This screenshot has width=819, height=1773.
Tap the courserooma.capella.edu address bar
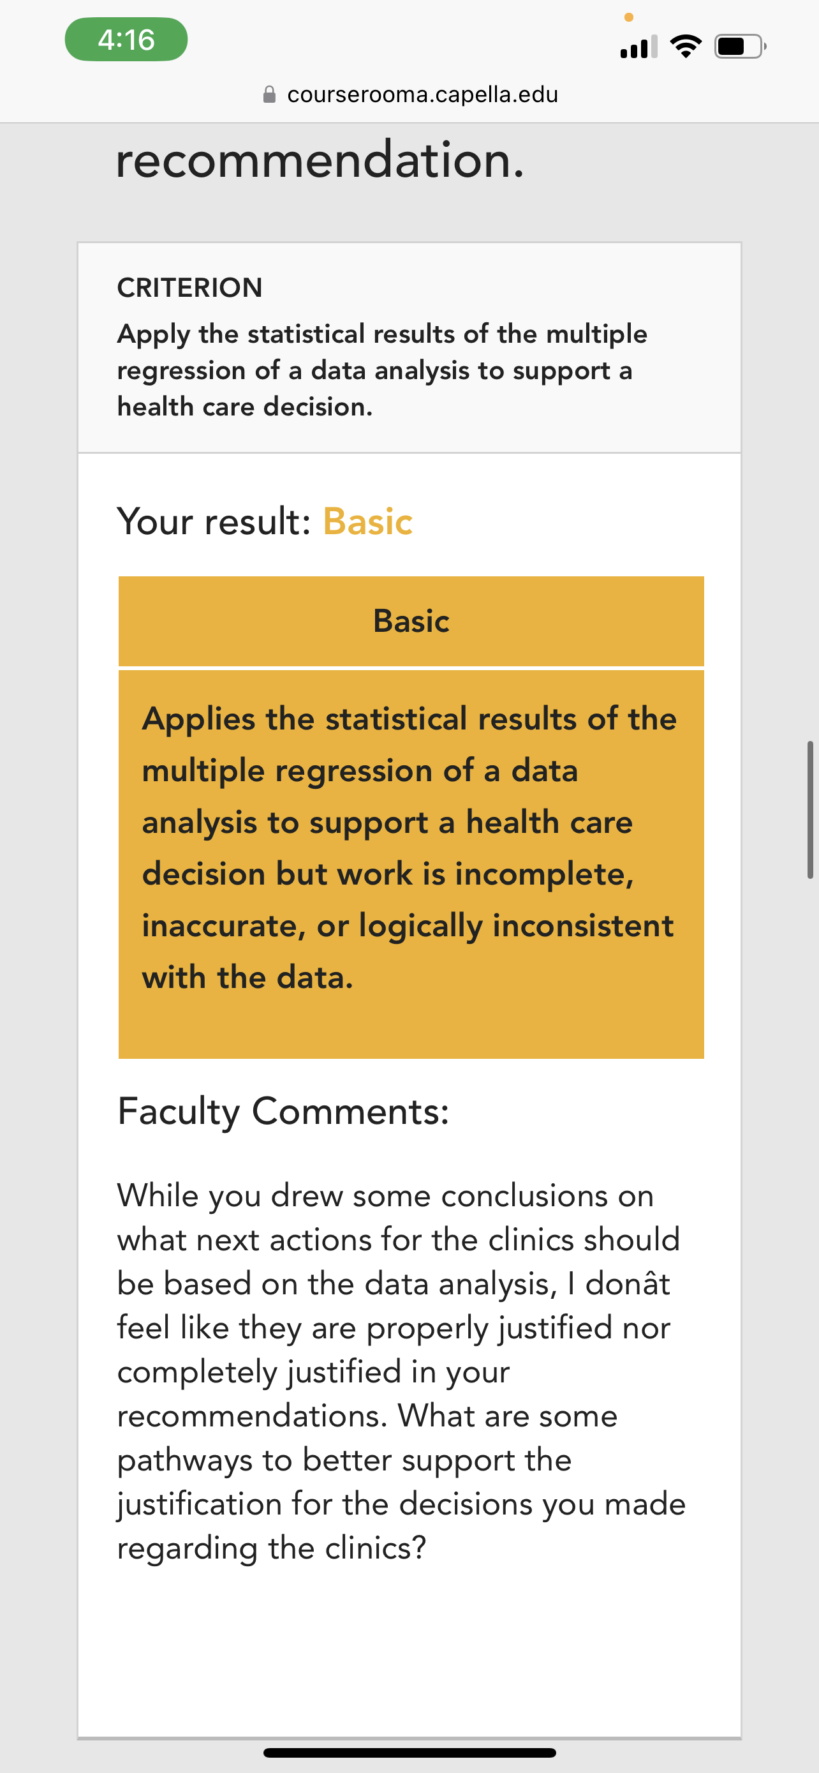point(411,94)
